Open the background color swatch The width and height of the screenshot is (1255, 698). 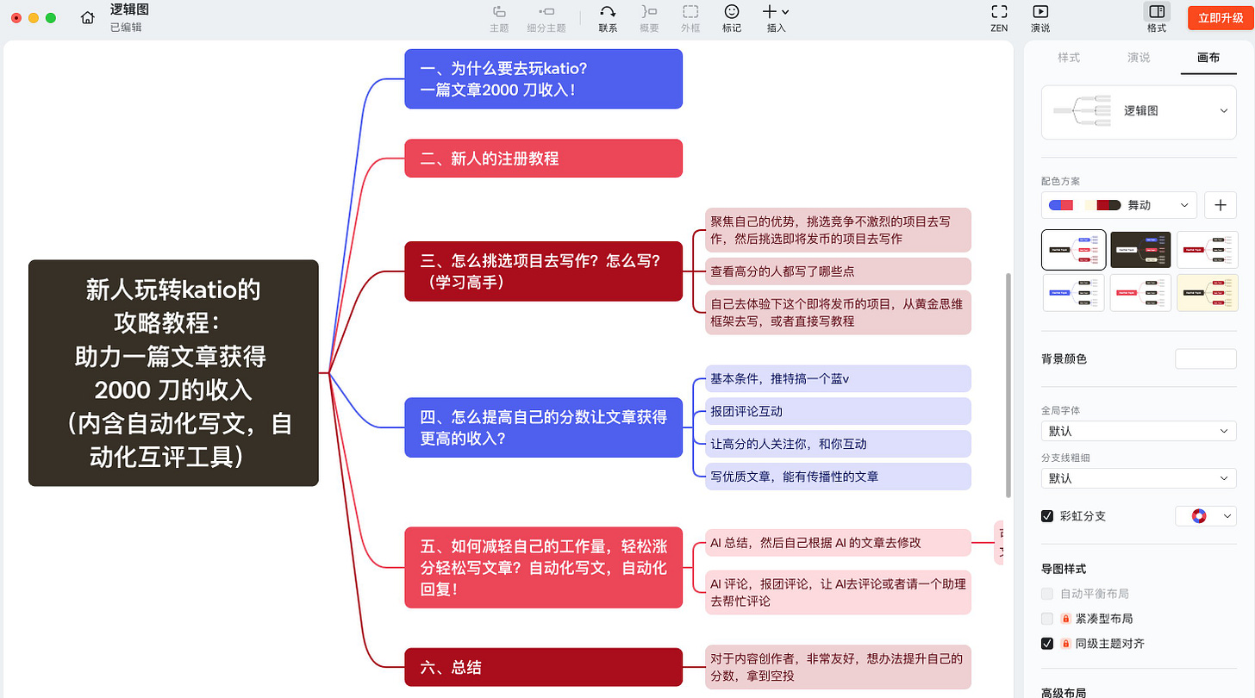coord(1206,359)
